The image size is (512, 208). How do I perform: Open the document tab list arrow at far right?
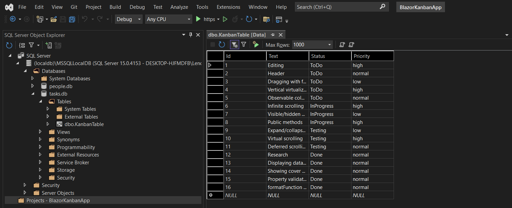coord(507,35)
